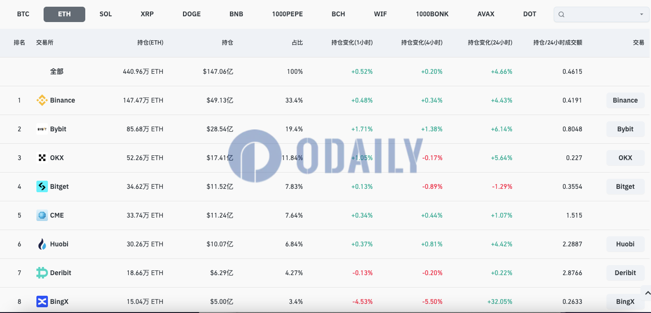Click the 排名 column header
Image resolution: width=651 pixels, height=313 pixels.
19,43
